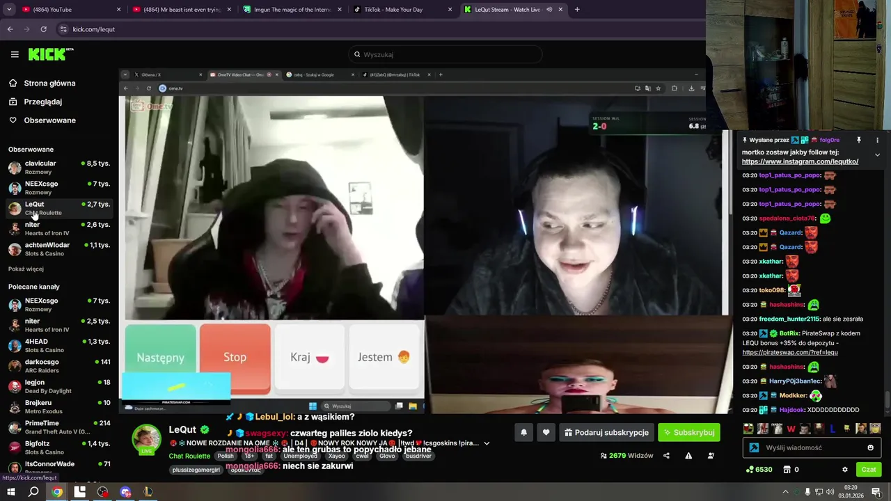Screen dimensions: 891x501
Task: Open chat settings gear
Action: click(845, 470)
